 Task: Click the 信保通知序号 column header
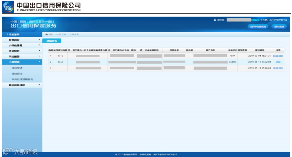click(x=60, y=50)
